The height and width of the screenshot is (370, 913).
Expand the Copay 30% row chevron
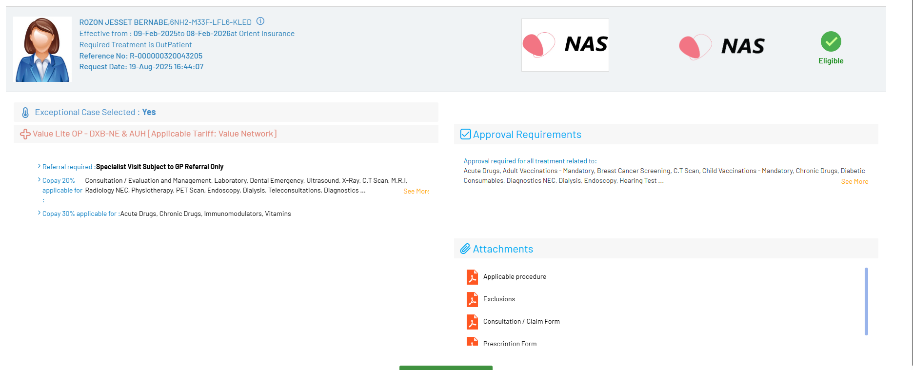coord(39,213)
